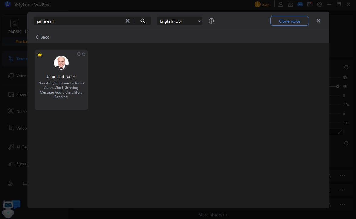Click the iMyFone VoxBox app logo
The height and width of the screenshot is (219, 356).
point(8,4)
